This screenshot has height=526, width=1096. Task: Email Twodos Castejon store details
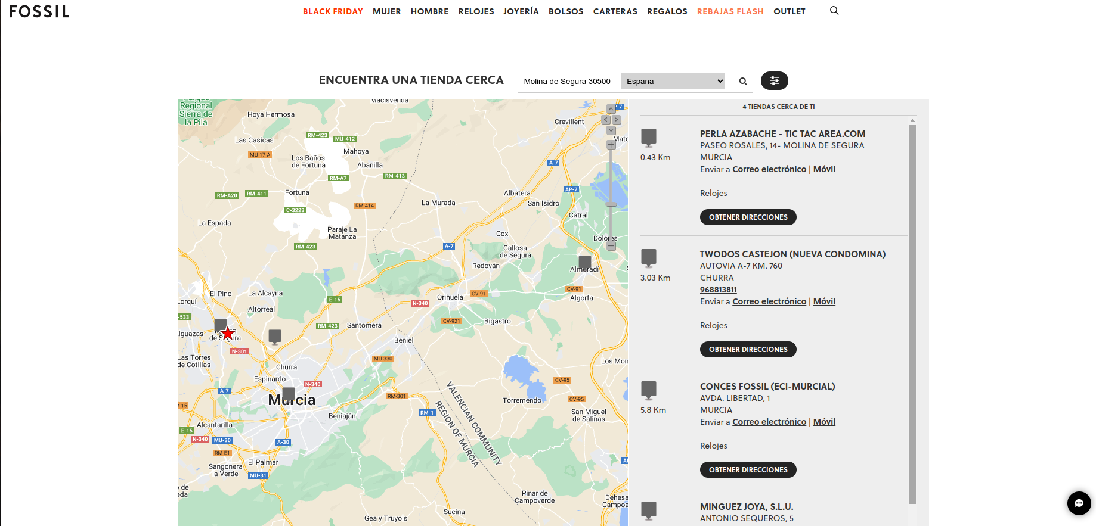click(x=769, y=301)
